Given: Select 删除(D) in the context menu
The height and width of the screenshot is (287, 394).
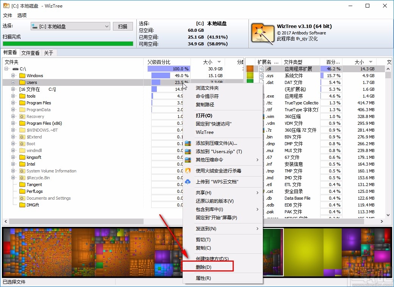Looking at the screenshot, I should click(x=206, y=266).
